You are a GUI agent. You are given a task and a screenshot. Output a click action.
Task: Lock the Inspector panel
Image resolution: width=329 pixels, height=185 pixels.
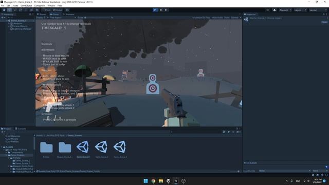[x=323, y=14]
